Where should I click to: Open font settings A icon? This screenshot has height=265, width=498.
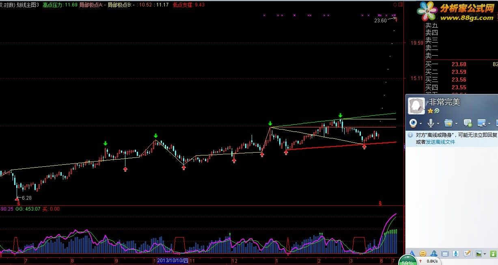pos(412,254)
